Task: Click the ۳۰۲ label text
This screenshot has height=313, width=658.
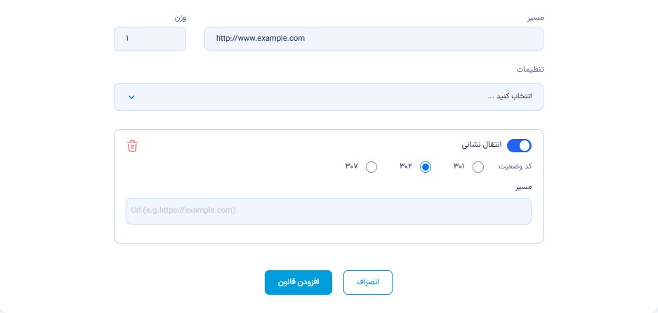Action: (406, 166)
